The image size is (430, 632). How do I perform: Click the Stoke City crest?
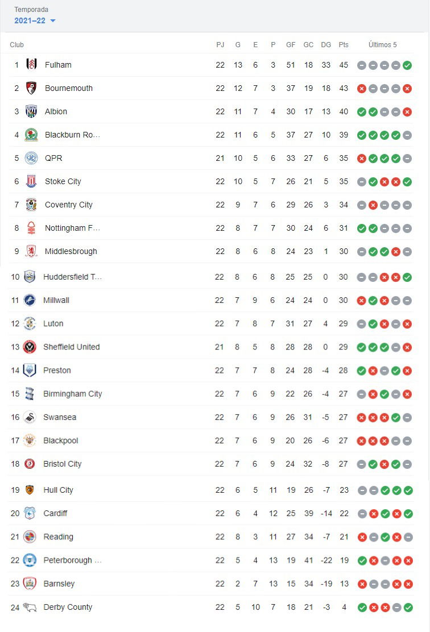[x=31, y=181]
